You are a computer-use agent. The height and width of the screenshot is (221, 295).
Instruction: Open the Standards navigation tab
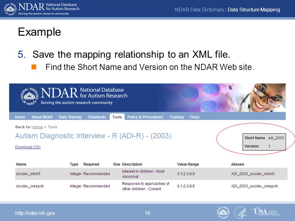[97, 117]
